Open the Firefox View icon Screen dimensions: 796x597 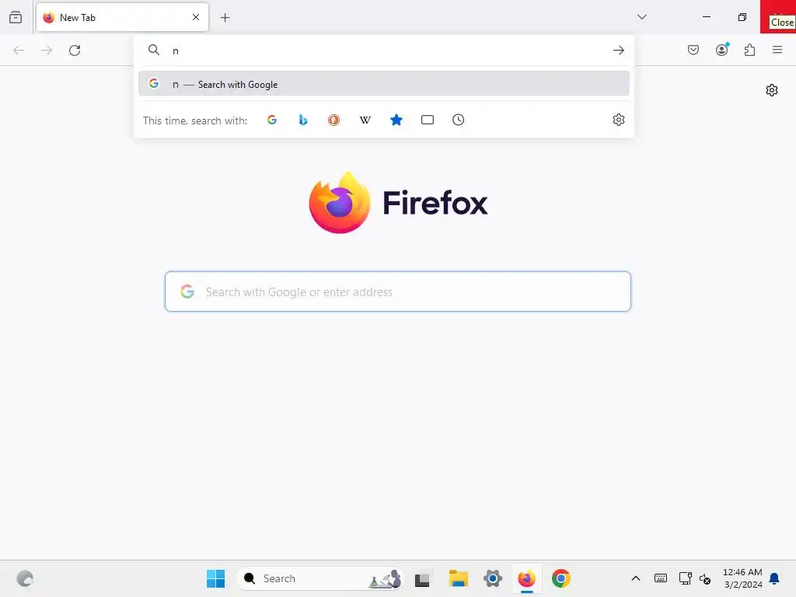coord(16,17)
